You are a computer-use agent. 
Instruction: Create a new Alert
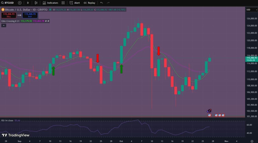(75, 3)
